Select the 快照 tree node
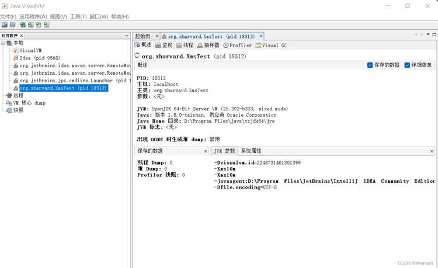Screen dimensions: 438x268 (19, 110)
